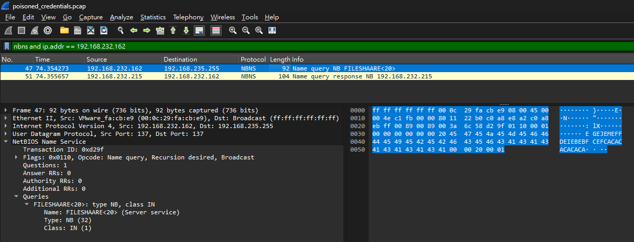Select Name: FILESHAARE<20> (Server service)
Viewport: 634px width, 242px height.
pyautogui.click(x=112, y=212)
